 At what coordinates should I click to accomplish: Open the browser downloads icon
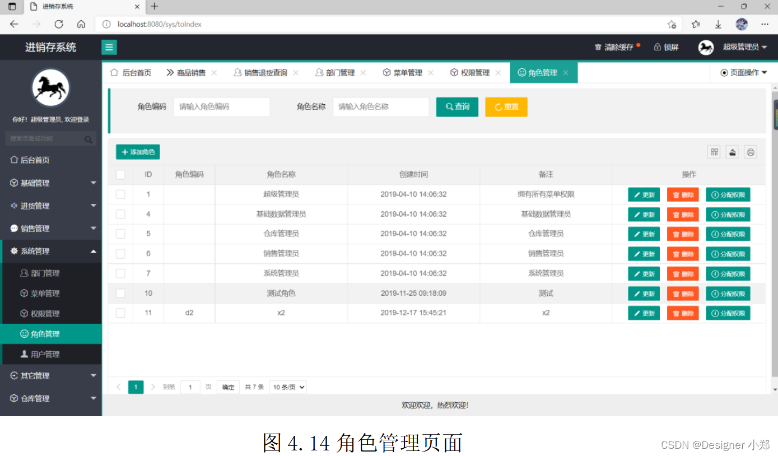tap(718, 24)
